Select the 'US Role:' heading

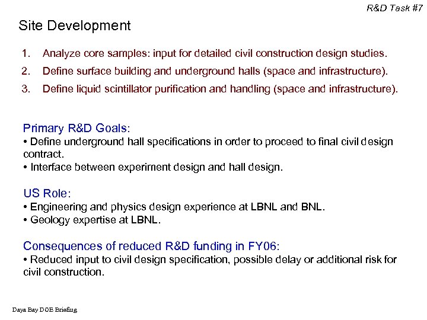[47, 193]
